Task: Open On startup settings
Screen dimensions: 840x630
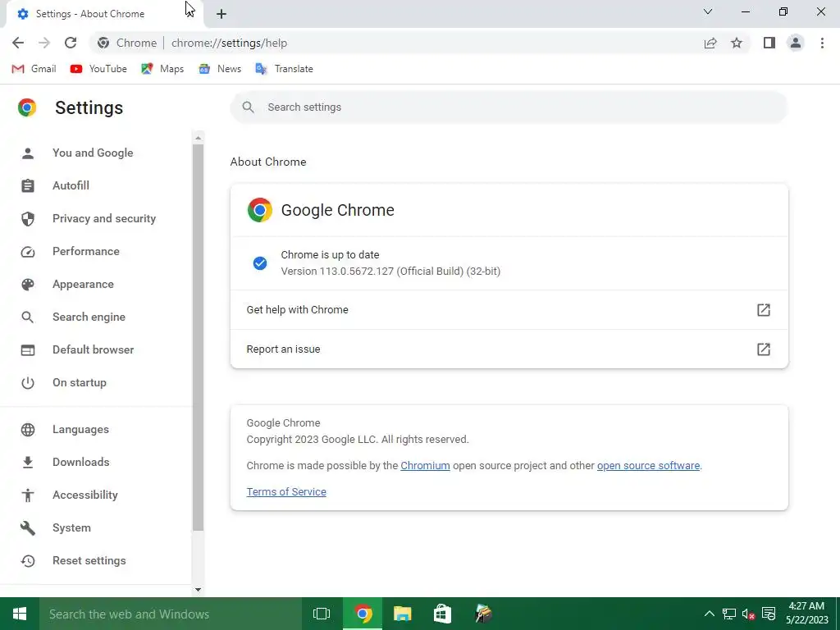Action: 80,382
